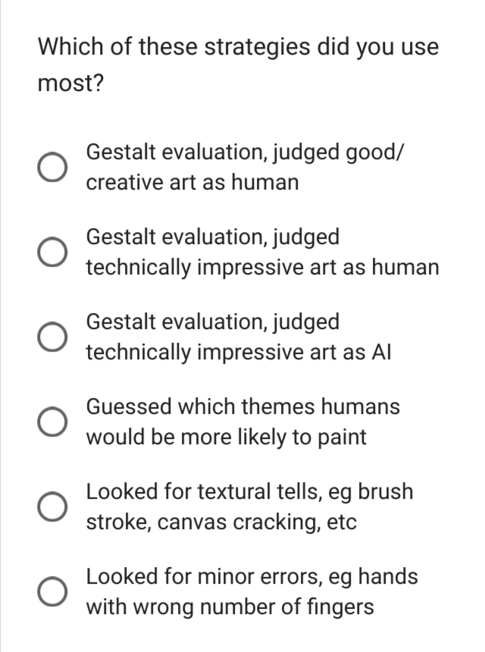485x652 pixels.
Task: Click the 'Which of these strategies' question heading
Action: pos(238,47)
